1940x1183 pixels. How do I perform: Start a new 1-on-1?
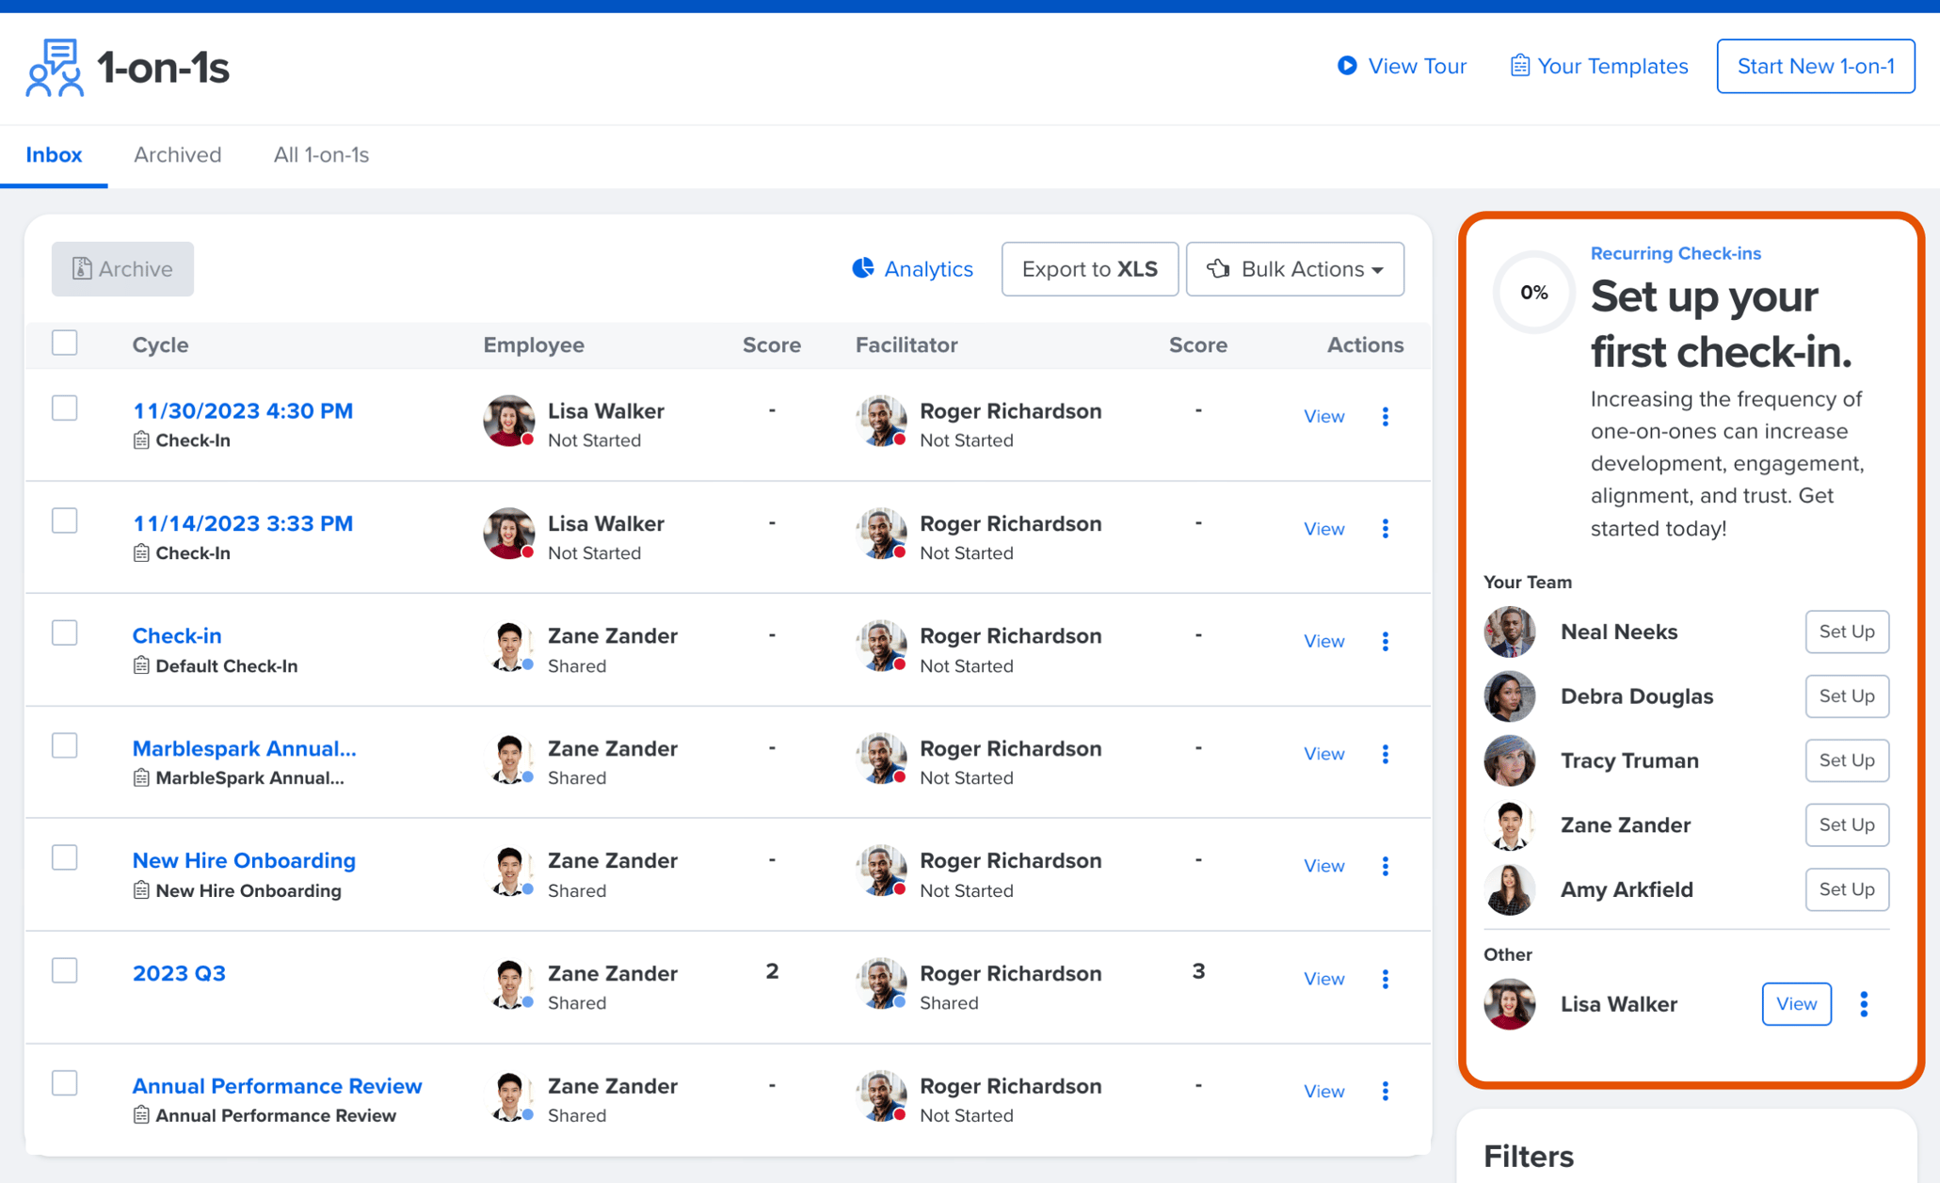pyautogui.click(x=1816, y=66)
